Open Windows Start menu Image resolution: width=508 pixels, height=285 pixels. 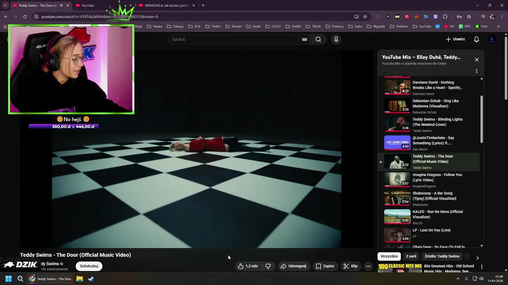click(8, 279)
